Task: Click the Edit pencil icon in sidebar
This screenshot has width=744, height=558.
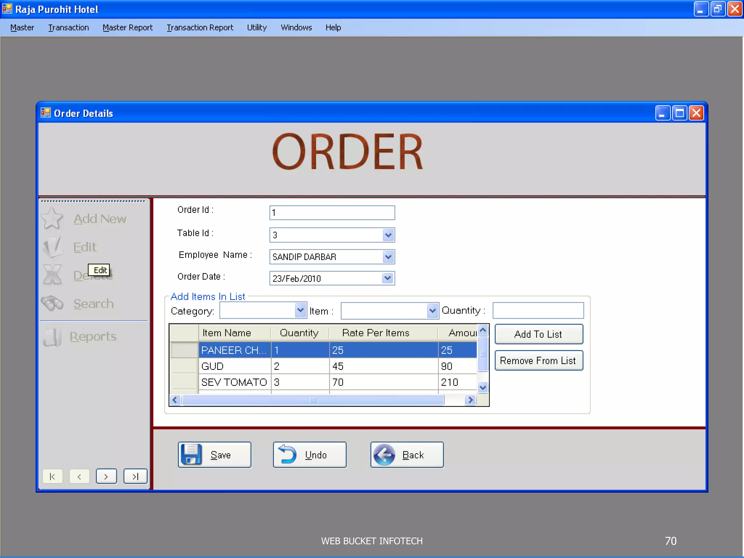Action: (52, 247)
